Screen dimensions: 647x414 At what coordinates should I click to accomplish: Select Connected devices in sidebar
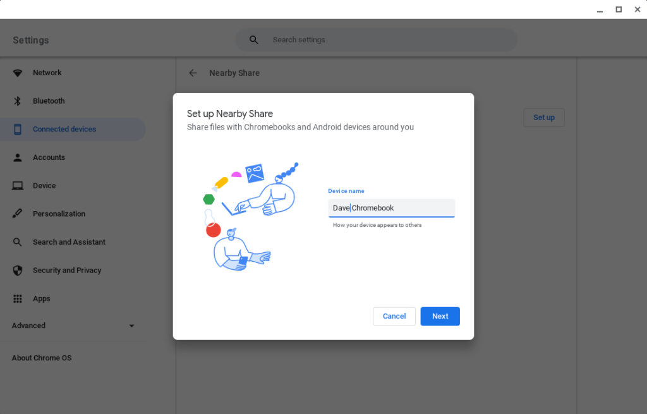[73, 129]
